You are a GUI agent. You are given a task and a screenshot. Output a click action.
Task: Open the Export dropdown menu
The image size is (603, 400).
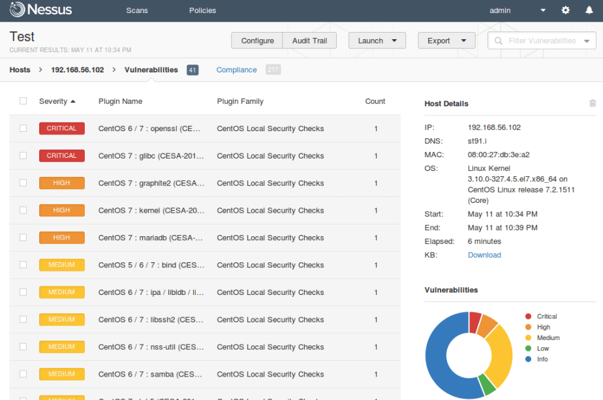point(446,40)
